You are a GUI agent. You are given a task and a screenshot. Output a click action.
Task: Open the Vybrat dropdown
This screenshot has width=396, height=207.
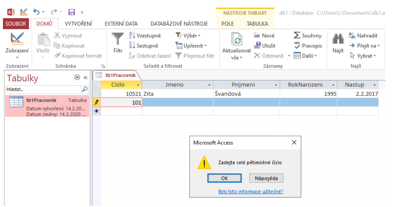coord(363,56)
